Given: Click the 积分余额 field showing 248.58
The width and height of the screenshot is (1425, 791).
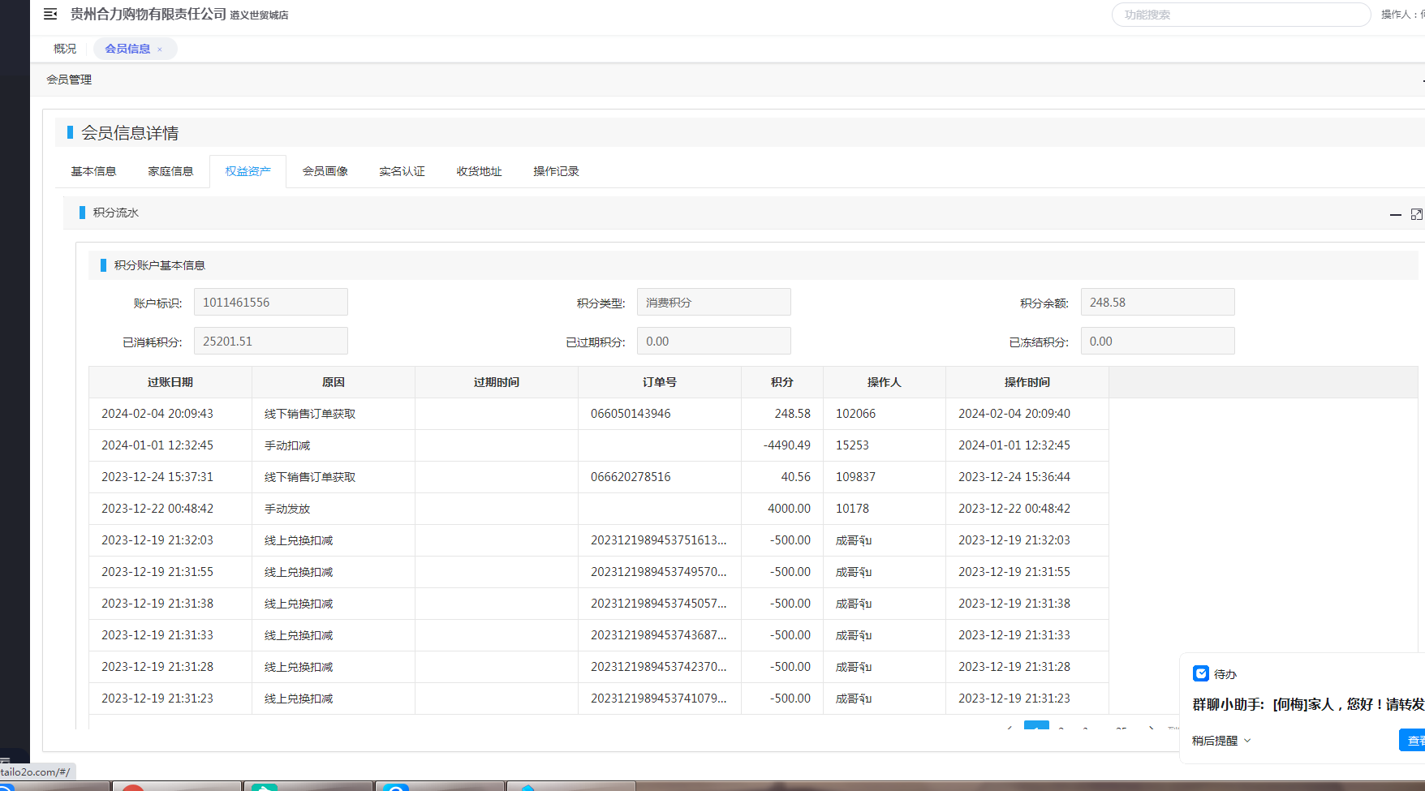Looking at the screenshot, I should (1157, 302).
